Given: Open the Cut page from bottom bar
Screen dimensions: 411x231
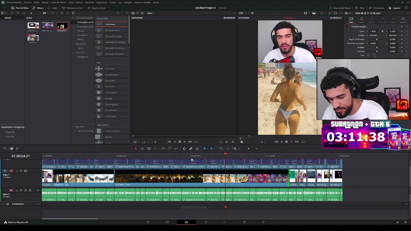Looking at the screenshot, I should click(x=167, y=222).
